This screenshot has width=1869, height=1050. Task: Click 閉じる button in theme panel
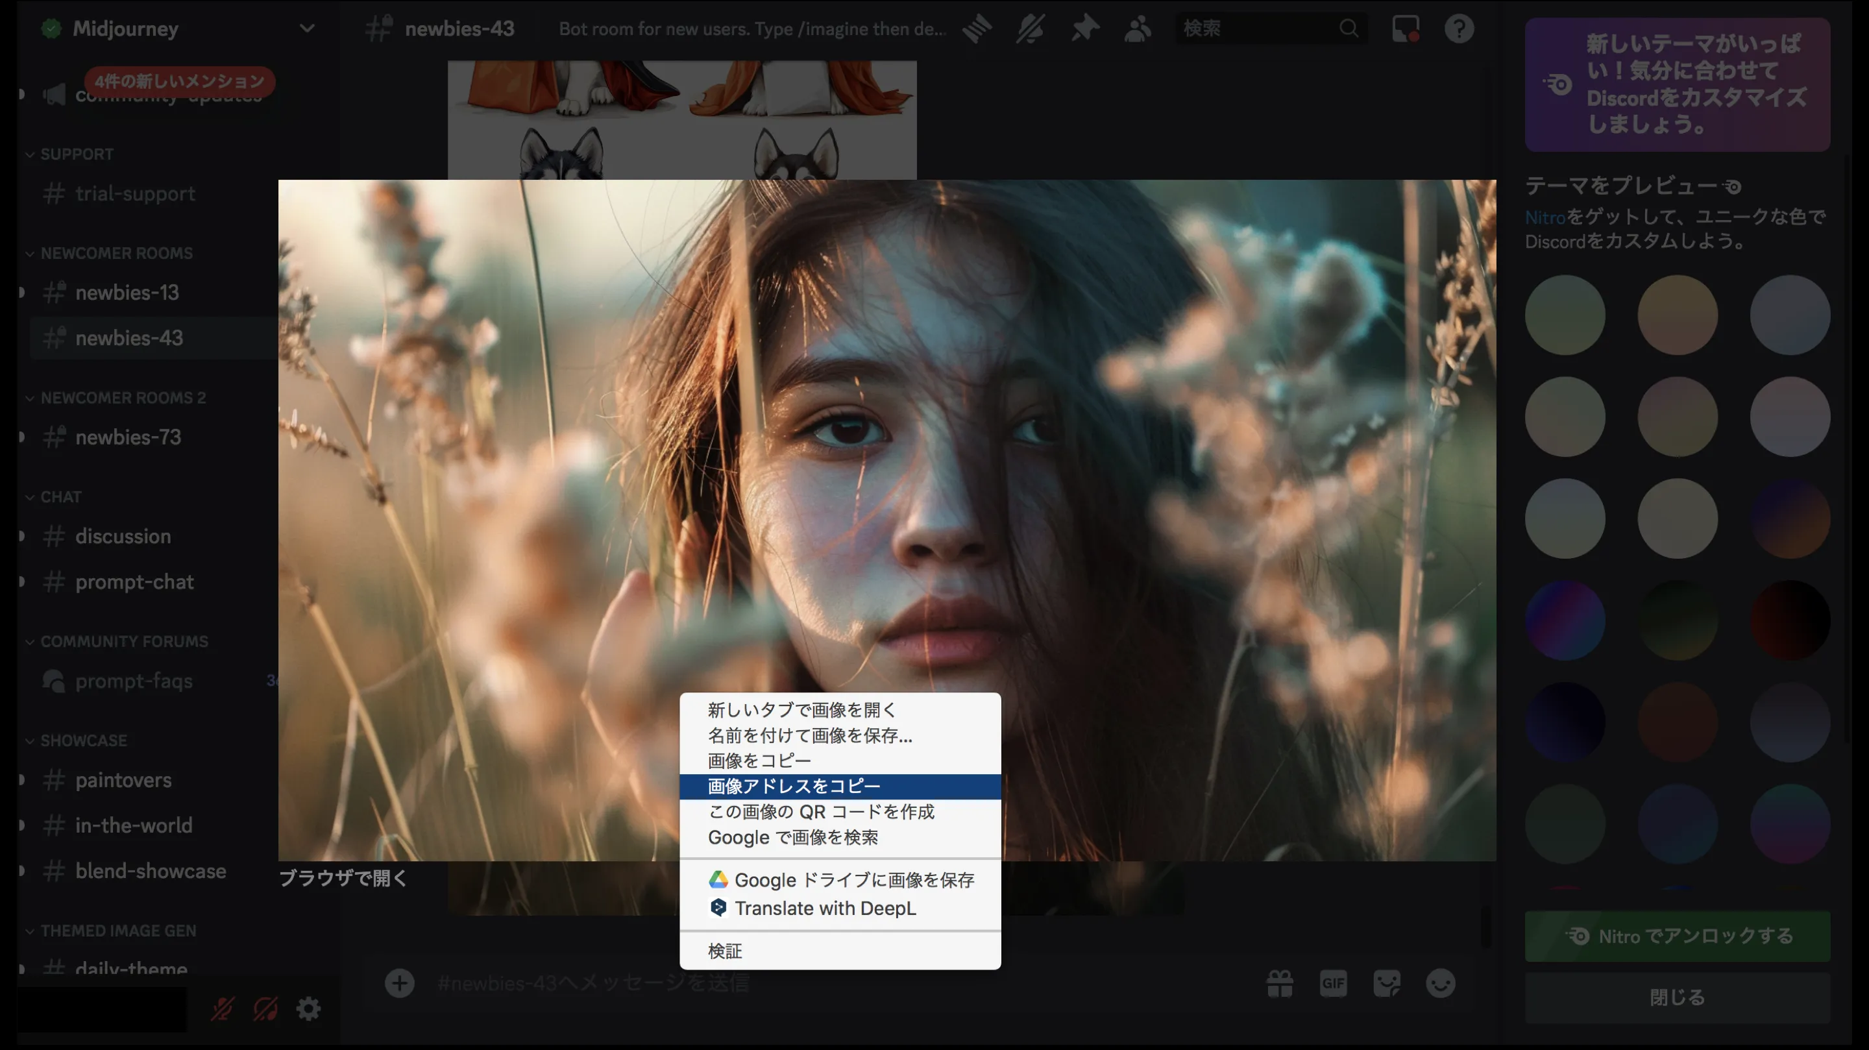[x=1677, y=997]
